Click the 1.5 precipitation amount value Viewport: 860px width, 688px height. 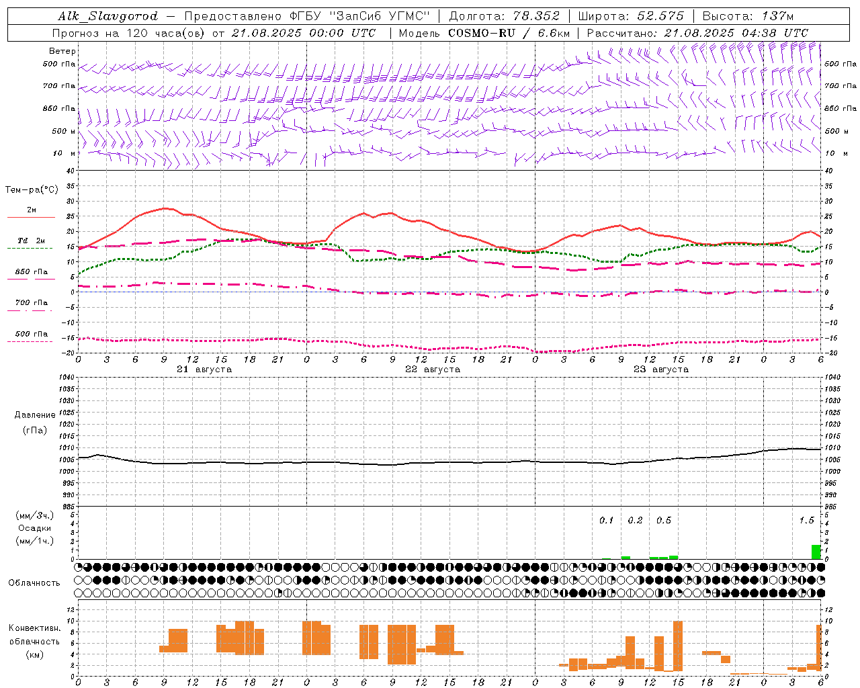(x=806, y=520)
